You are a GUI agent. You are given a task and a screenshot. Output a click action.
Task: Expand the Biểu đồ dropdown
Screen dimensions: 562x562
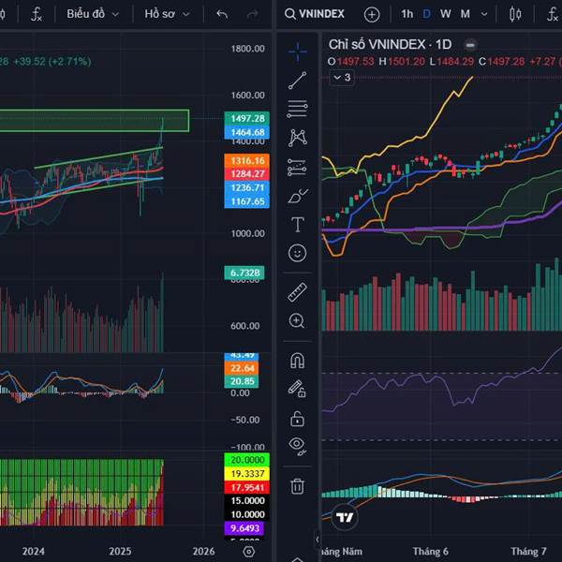pyautogui.click(x=93, y=14)
